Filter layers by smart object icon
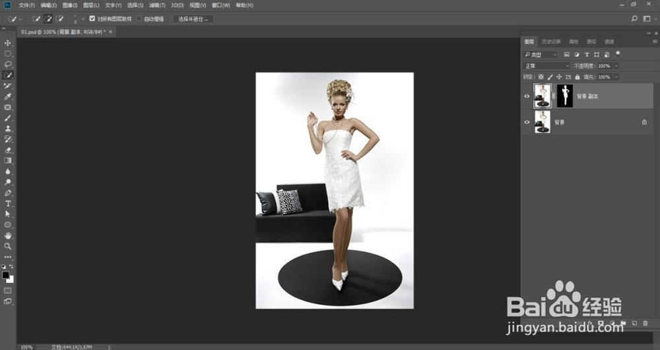660x350 pixels. [x=607, y=55]
